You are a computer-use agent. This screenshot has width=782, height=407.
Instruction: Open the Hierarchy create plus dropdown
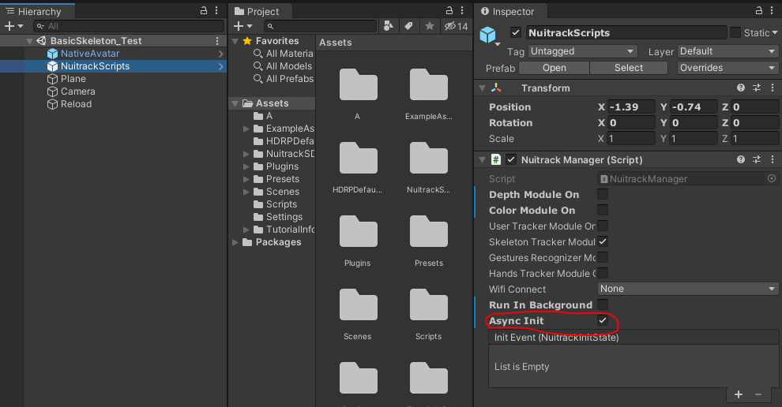pos(13,26)
